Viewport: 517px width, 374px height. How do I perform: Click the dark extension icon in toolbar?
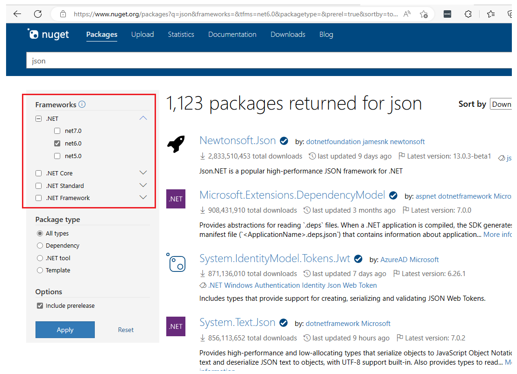447,14
